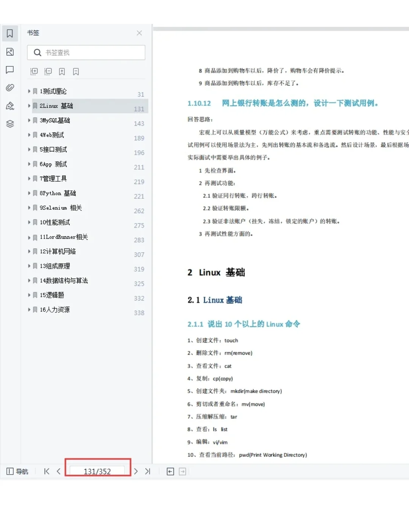
Task: Expand the 10性能测试 bookmark
Action: (x=29, y=222)
